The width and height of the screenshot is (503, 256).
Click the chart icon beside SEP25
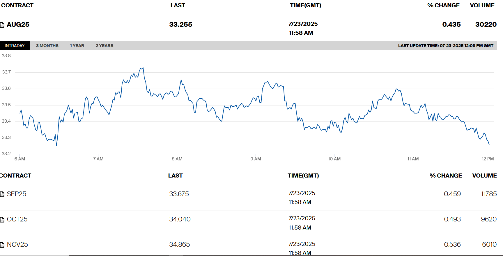[2, 194]
